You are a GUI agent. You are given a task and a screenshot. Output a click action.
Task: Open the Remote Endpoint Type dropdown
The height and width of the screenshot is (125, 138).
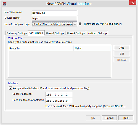click(54, 24)
